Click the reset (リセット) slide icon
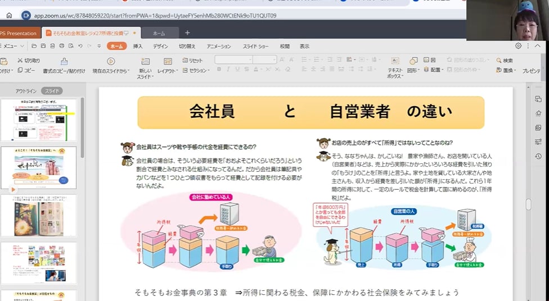 184,60
